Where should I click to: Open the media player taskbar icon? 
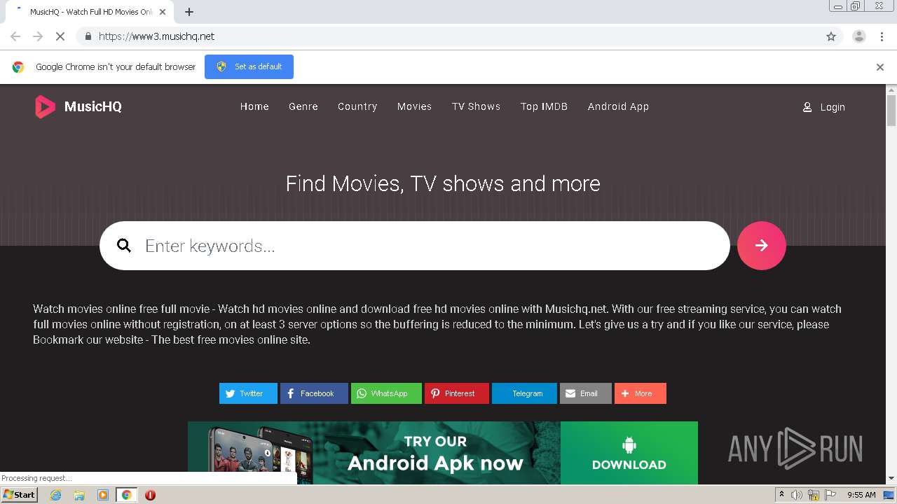click(x=103, y=495)
